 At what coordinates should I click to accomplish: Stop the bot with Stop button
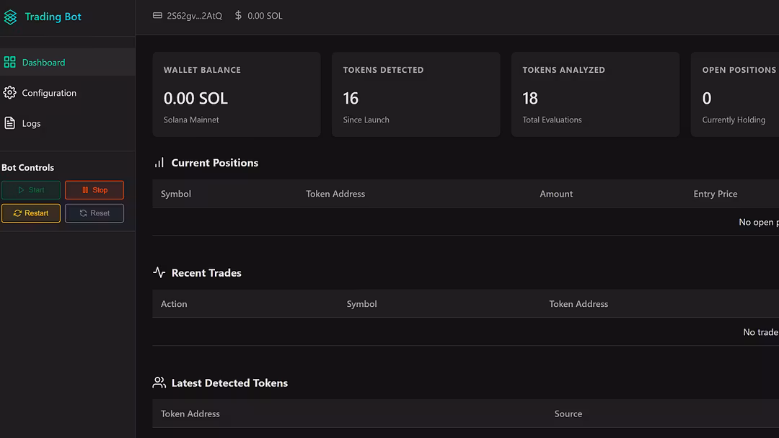point(94,190)
